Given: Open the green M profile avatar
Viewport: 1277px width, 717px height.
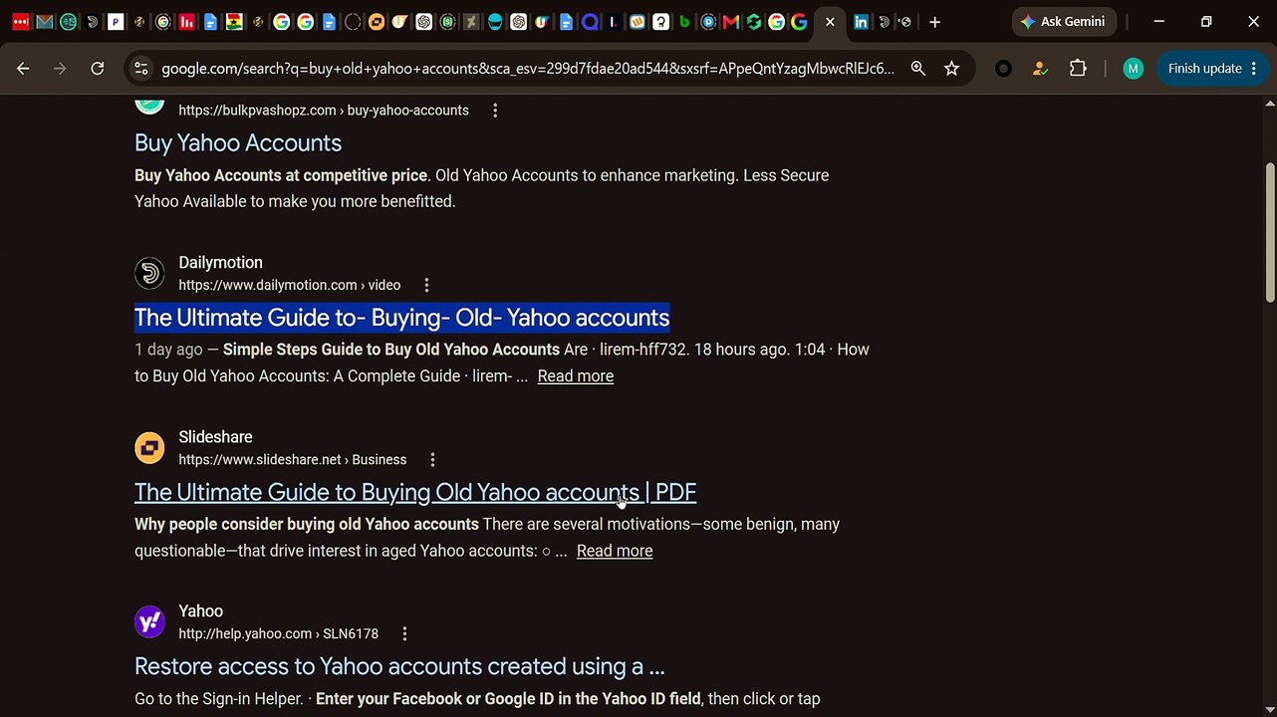Looking at the screenshot, I should tap(1133, 69).
